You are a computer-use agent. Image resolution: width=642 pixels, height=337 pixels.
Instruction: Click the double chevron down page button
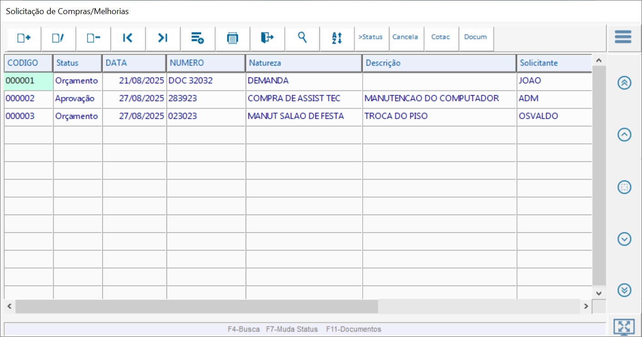click(x=624, y=290)
